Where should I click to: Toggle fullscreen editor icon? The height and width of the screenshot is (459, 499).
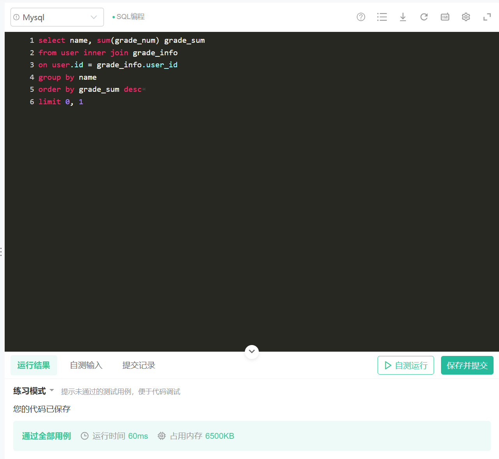487,17
